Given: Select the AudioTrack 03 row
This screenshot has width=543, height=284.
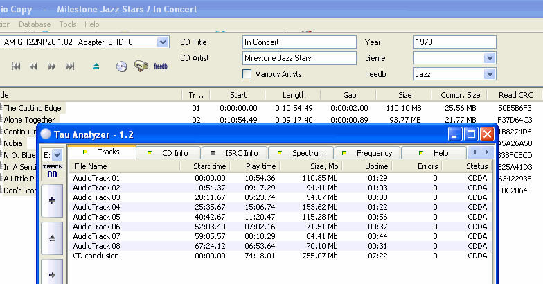Looking at the screenshot, I should pos(281,197).
